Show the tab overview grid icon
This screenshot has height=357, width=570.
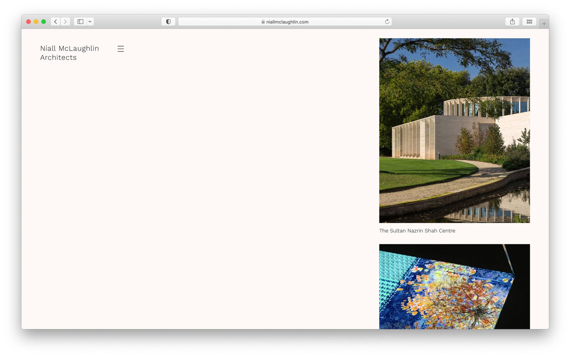(529, 22)
